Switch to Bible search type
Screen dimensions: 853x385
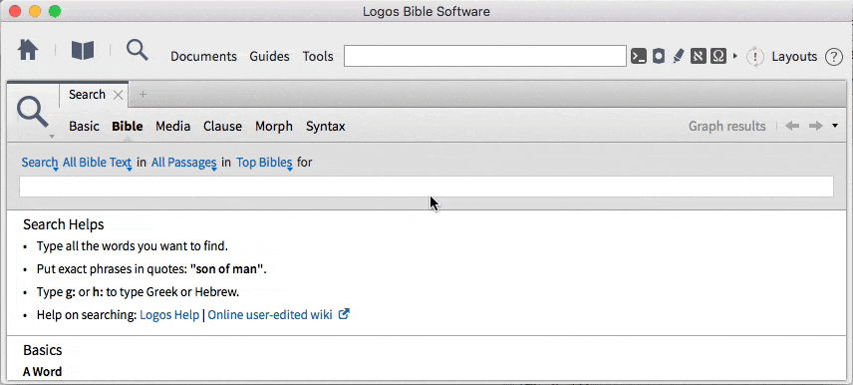[128, 127]
